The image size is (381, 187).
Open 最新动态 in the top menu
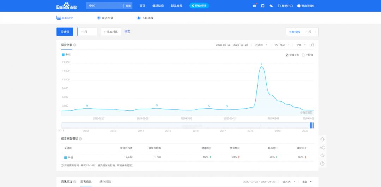158,6
